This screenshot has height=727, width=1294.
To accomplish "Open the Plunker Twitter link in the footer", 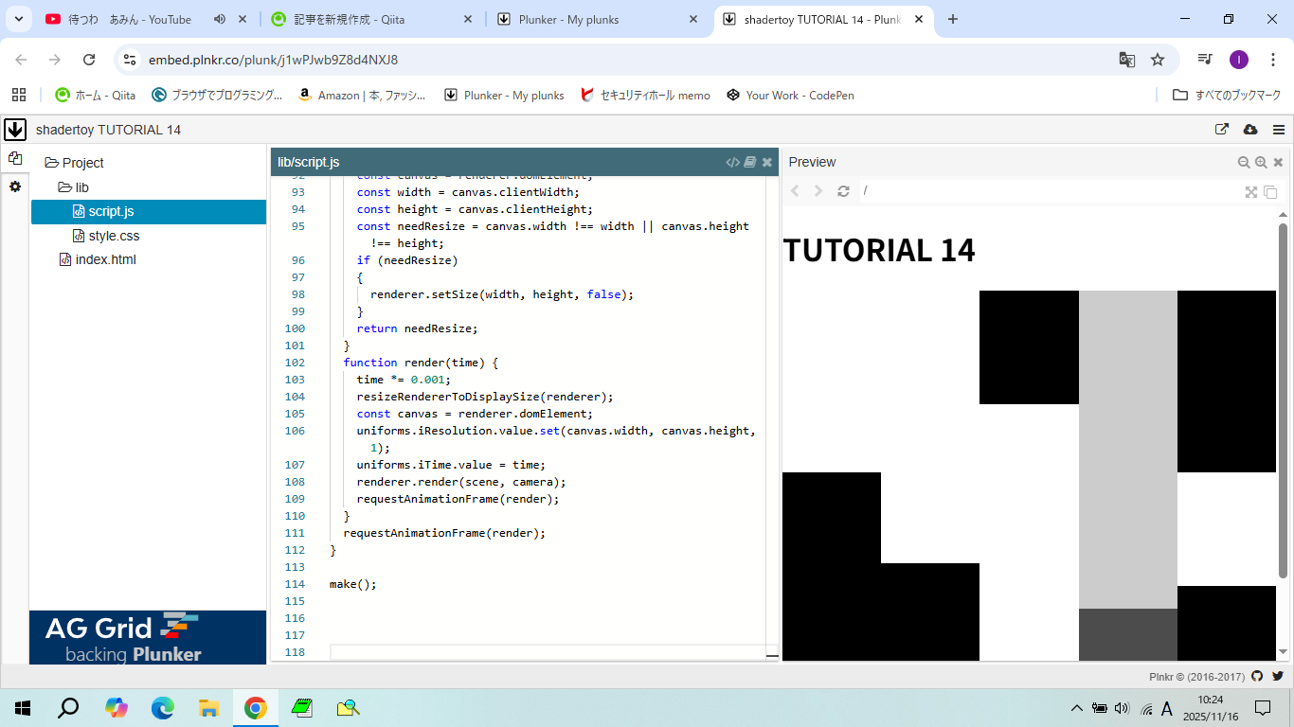I will click(1278, 676).
